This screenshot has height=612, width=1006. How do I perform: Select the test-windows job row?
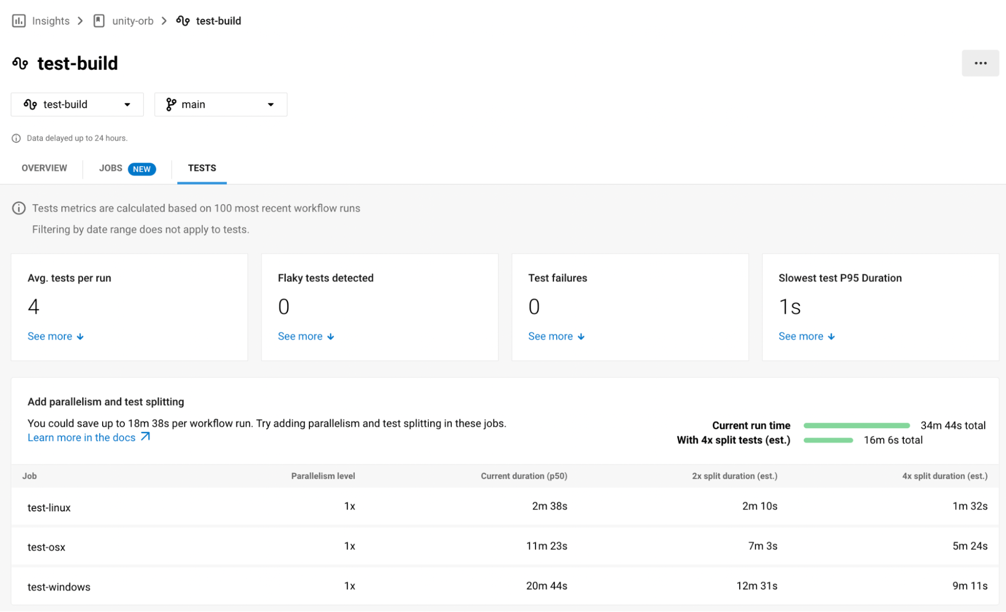[x=59, y=587]
